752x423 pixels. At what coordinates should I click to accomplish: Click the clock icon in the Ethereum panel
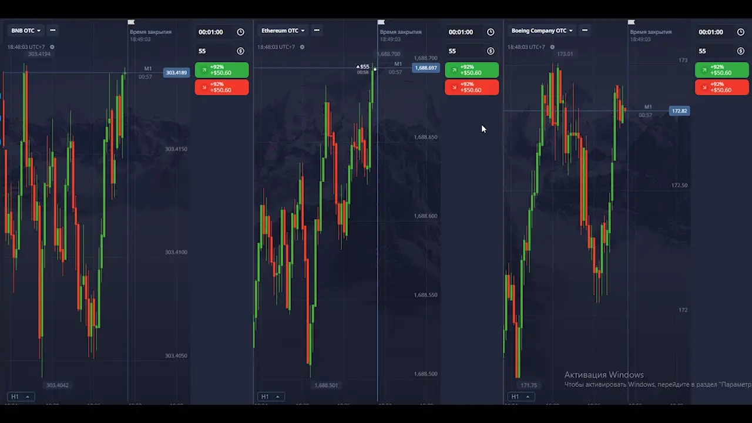point(491,32)
